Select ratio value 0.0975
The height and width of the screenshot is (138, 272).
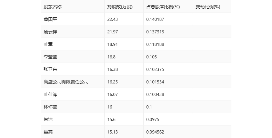click(153, 119)
